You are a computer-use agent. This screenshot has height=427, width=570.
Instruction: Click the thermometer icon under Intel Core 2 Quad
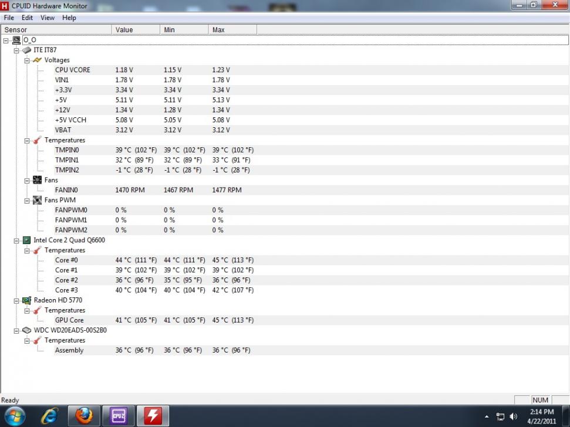pyautogui.click(x=37, y=250)
